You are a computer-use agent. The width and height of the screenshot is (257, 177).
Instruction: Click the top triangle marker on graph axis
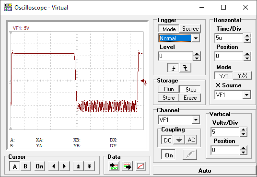pos(11,33)
